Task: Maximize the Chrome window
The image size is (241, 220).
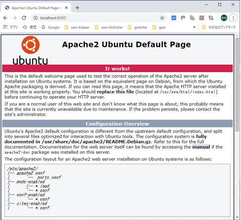Action: click(x=220, y=4)
